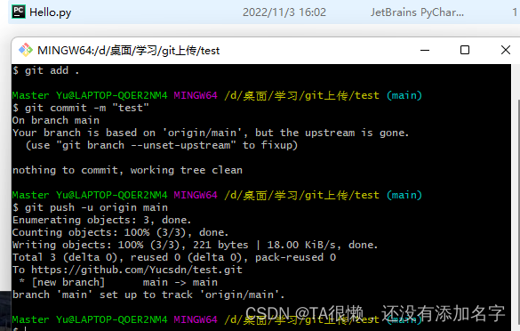Click the github.com/Yucsdn/test.git URL
This screenshot has height=331, width=520.
click(137, 270)
